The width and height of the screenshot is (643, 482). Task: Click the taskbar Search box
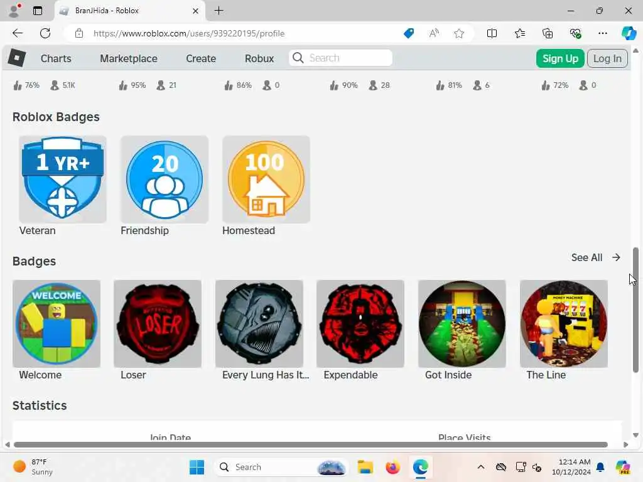point(281,467)
